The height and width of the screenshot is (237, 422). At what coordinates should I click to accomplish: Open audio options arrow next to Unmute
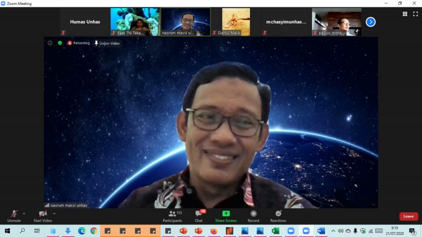24,214
